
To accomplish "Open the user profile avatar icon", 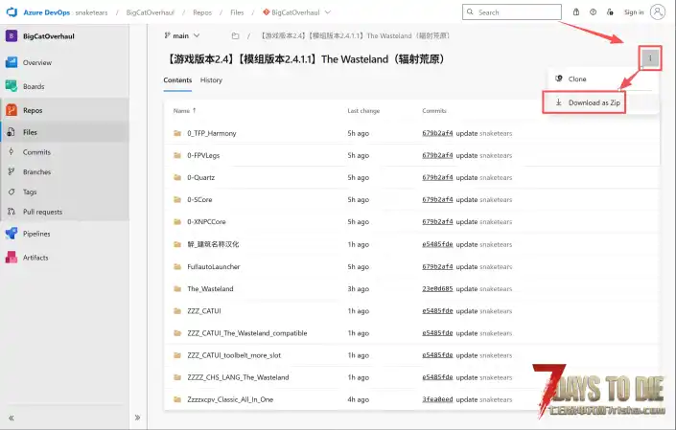I will (x=658, y=12).
